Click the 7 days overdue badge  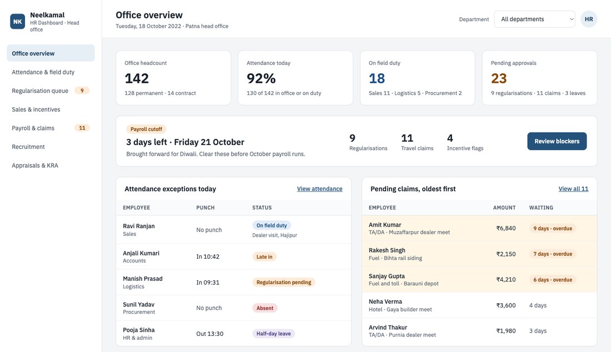pos(553,254)
